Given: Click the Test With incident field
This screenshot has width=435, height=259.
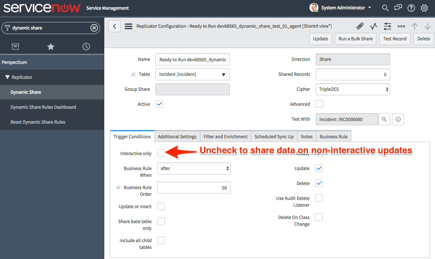Looking at the screenshot, I should point(347,119).
